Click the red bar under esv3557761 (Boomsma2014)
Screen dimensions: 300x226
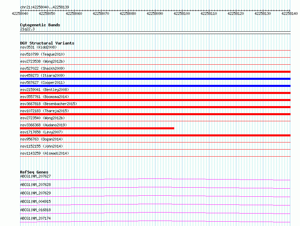(155, 100)
